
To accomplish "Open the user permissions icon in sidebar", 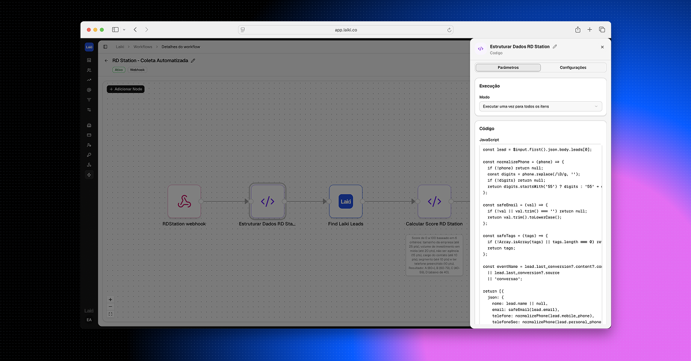I will [x=89, y=145].
